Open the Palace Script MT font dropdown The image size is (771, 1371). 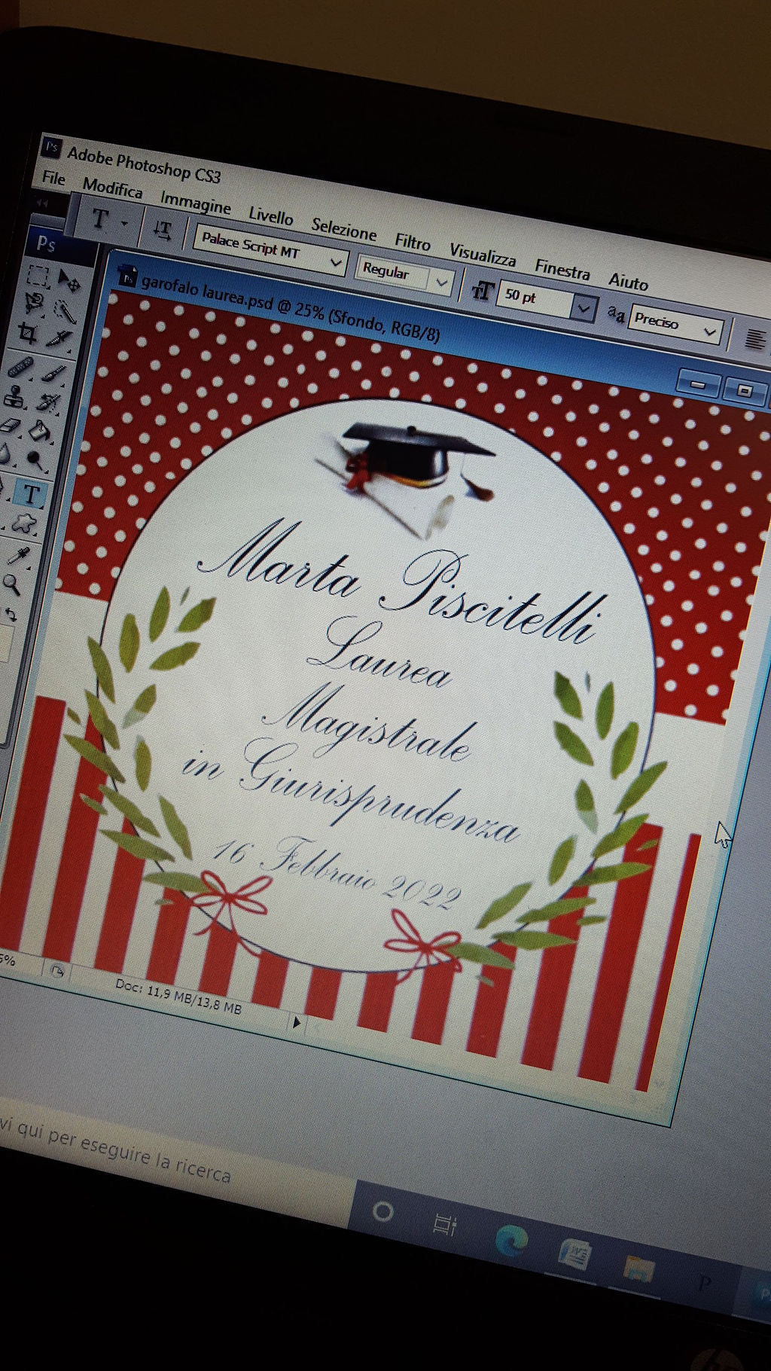336,263
